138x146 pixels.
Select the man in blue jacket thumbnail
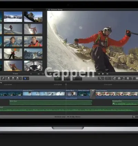[13, 41]
